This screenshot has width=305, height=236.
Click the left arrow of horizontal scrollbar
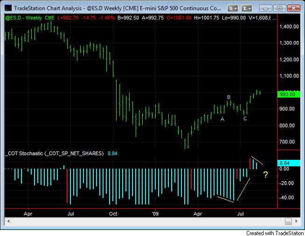(x=8, y=221)
